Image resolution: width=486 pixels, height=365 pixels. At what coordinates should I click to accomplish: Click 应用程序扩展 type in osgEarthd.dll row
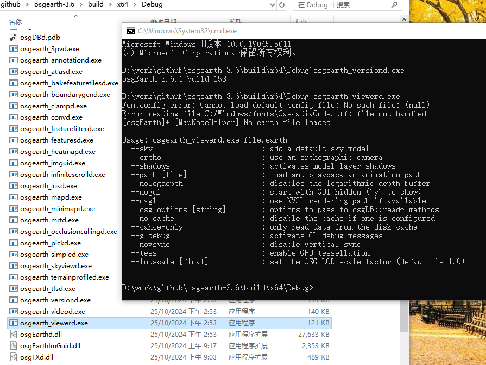pos(248,335)
